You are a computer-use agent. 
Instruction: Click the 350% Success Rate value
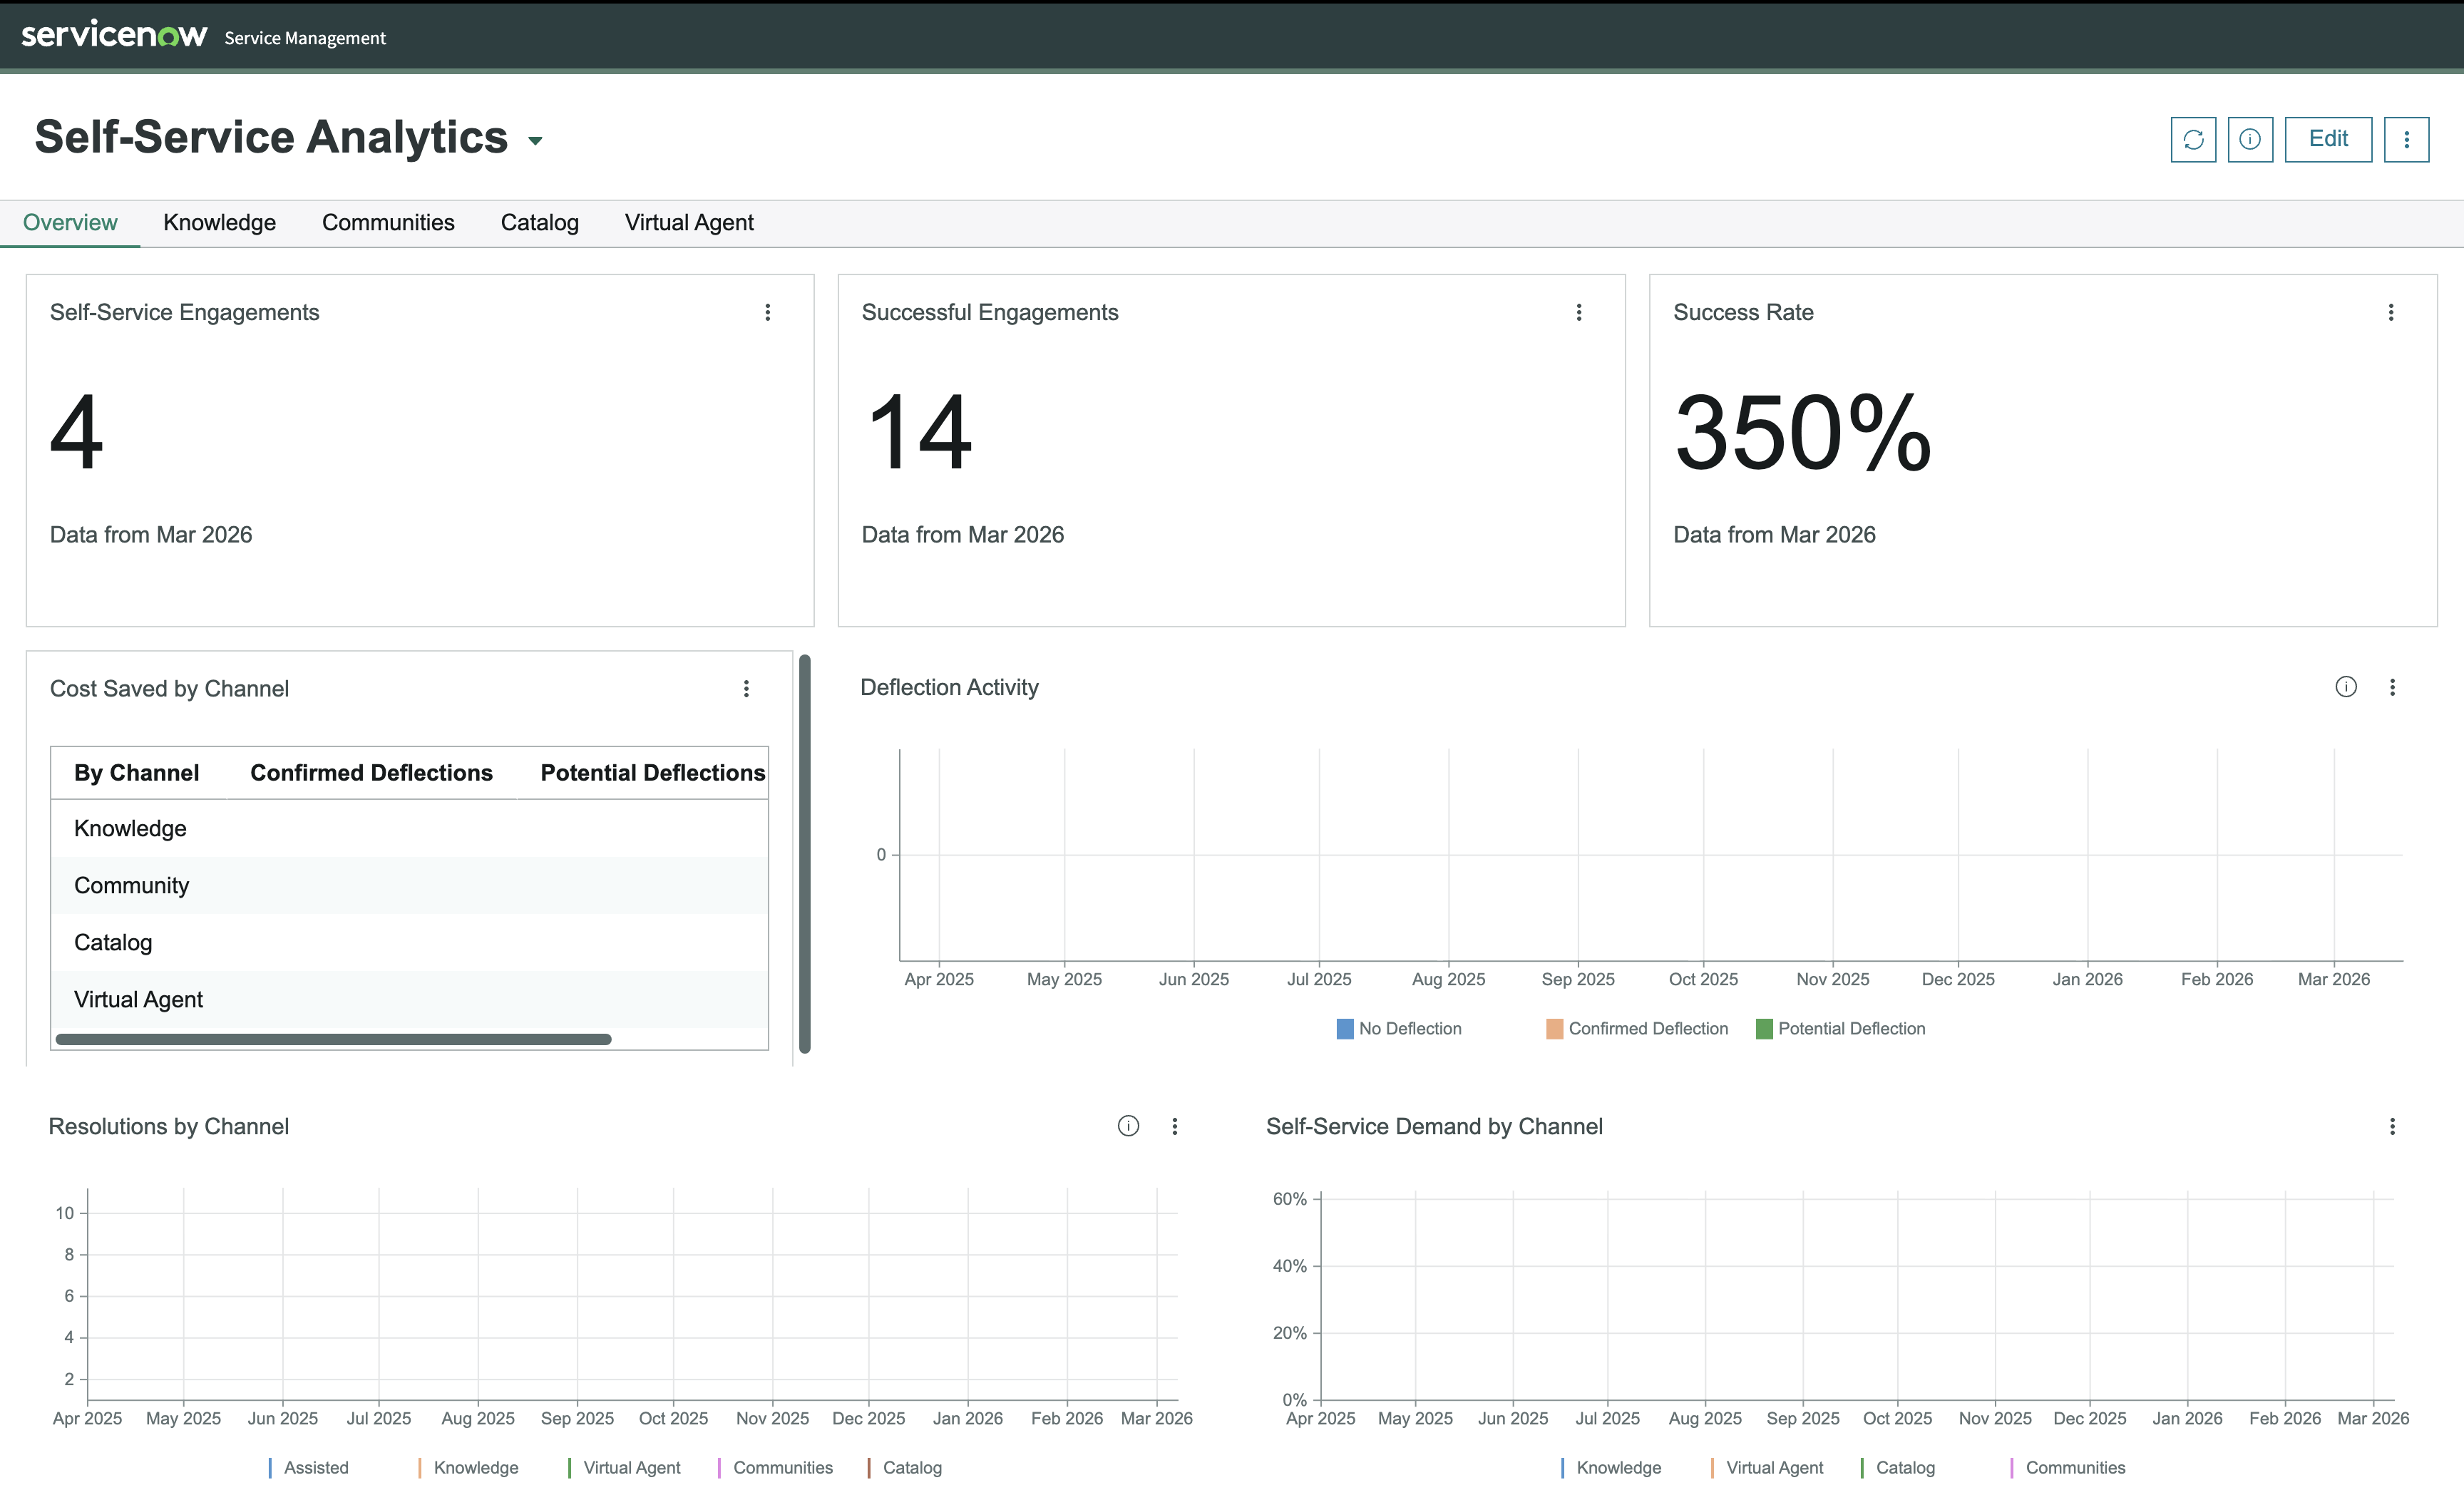coord(1803,432)
